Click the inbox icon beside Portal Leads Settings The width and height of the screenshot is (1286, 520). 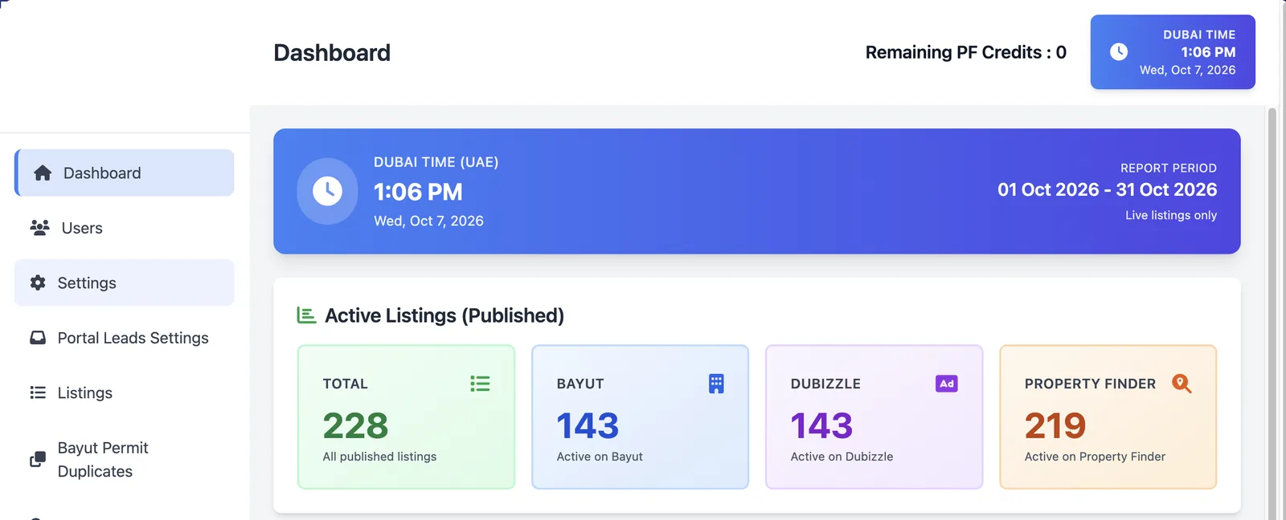[x=38, y=338]
